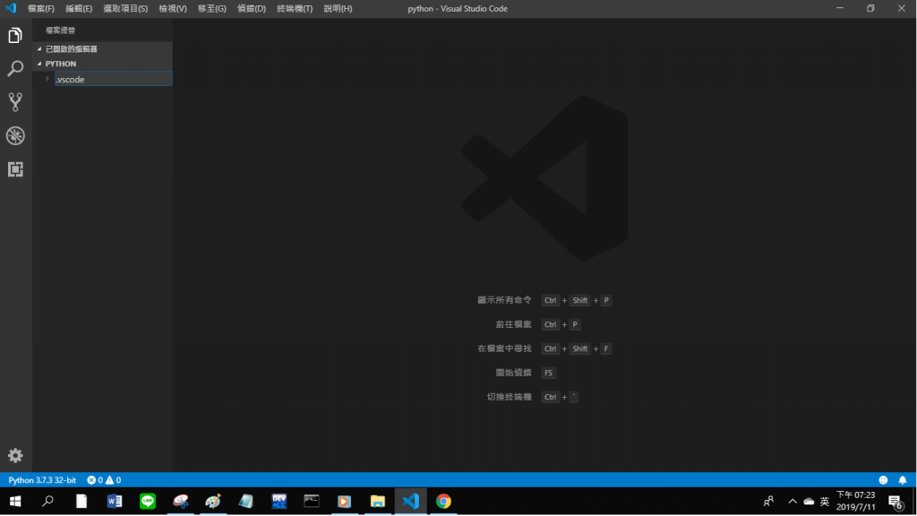This screenshot has height=516, width=917.
Task: Open the Source Control view
Action: tap(15, 102)
